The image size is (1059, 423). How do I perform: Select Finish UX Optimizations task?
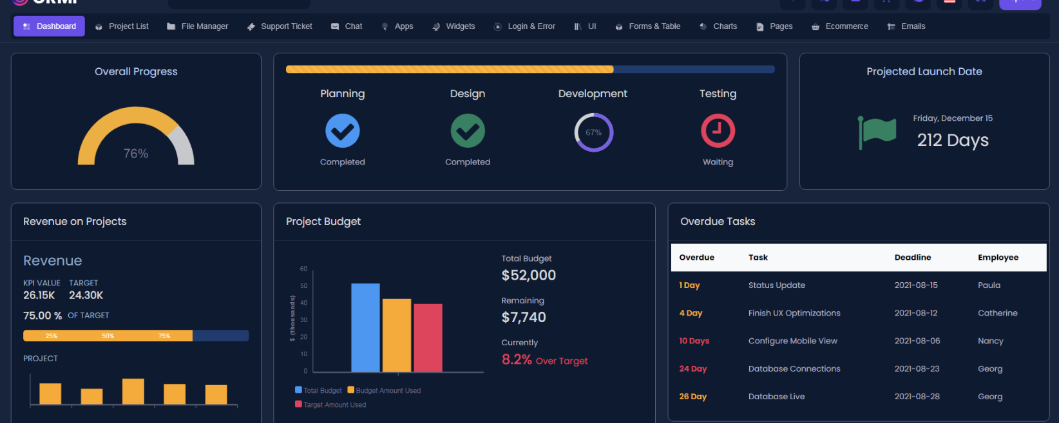tap(794, 313)
